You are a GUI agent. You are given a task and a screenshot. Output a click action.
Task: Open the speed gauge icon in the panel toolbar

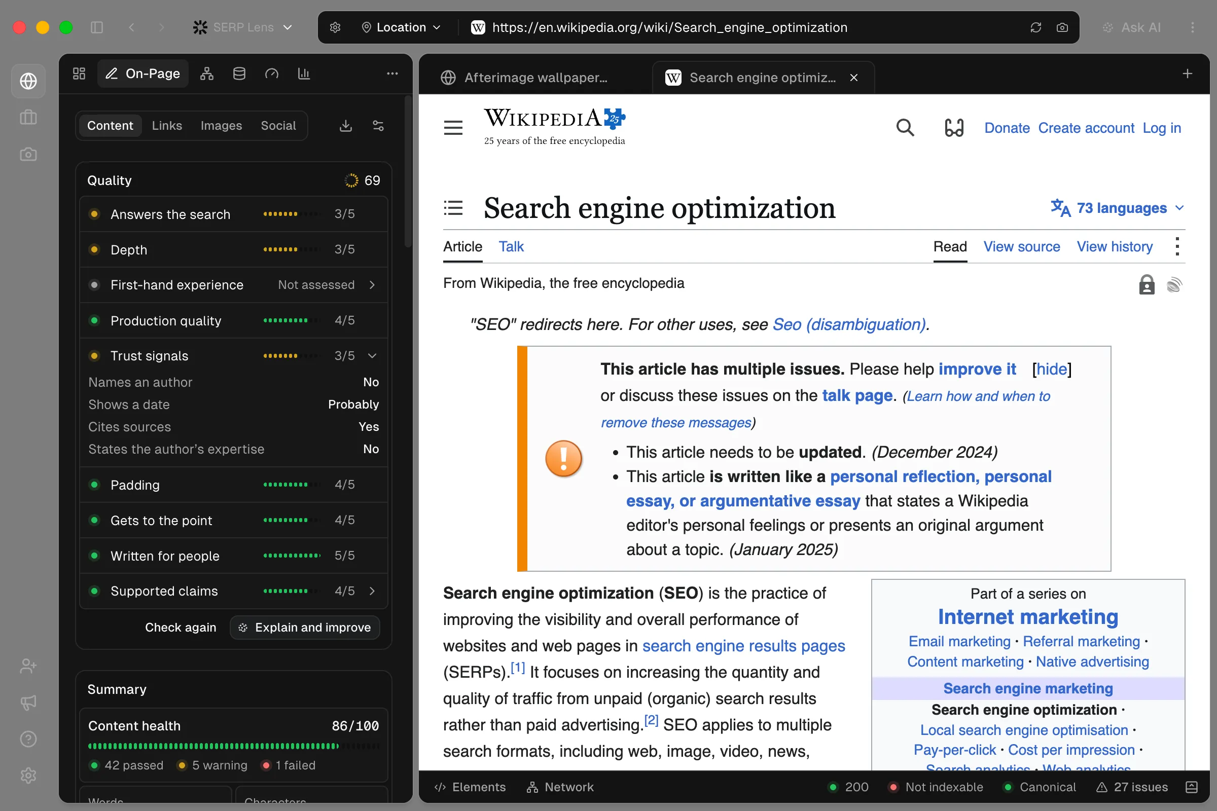pyautogui.click(x=272, y=73)
